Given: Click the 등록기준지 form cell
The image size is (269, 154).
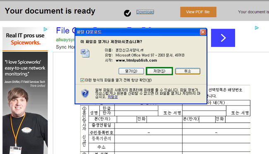Looking at the screenshot, I should (101, 139).
